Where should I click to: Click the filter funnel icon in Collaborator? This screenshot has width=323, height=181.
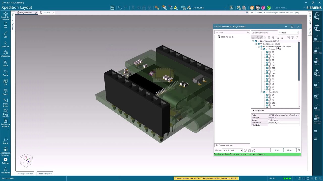[x=293, y=37]
